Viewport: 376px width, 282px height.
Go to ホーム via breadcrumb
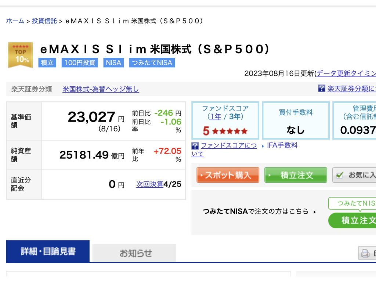(x=15, y=21)
